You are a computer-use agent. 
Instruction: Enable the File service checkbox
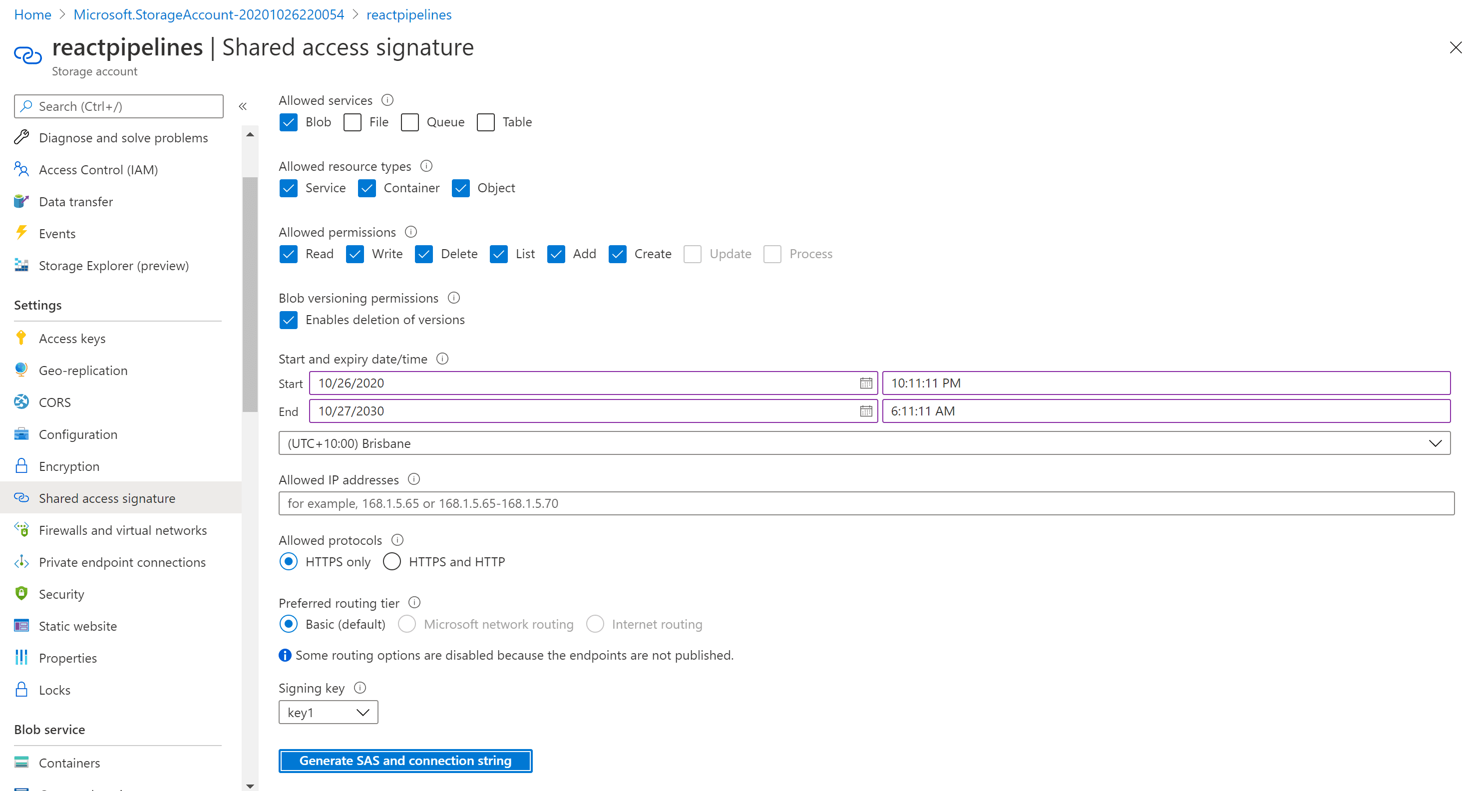353,122
